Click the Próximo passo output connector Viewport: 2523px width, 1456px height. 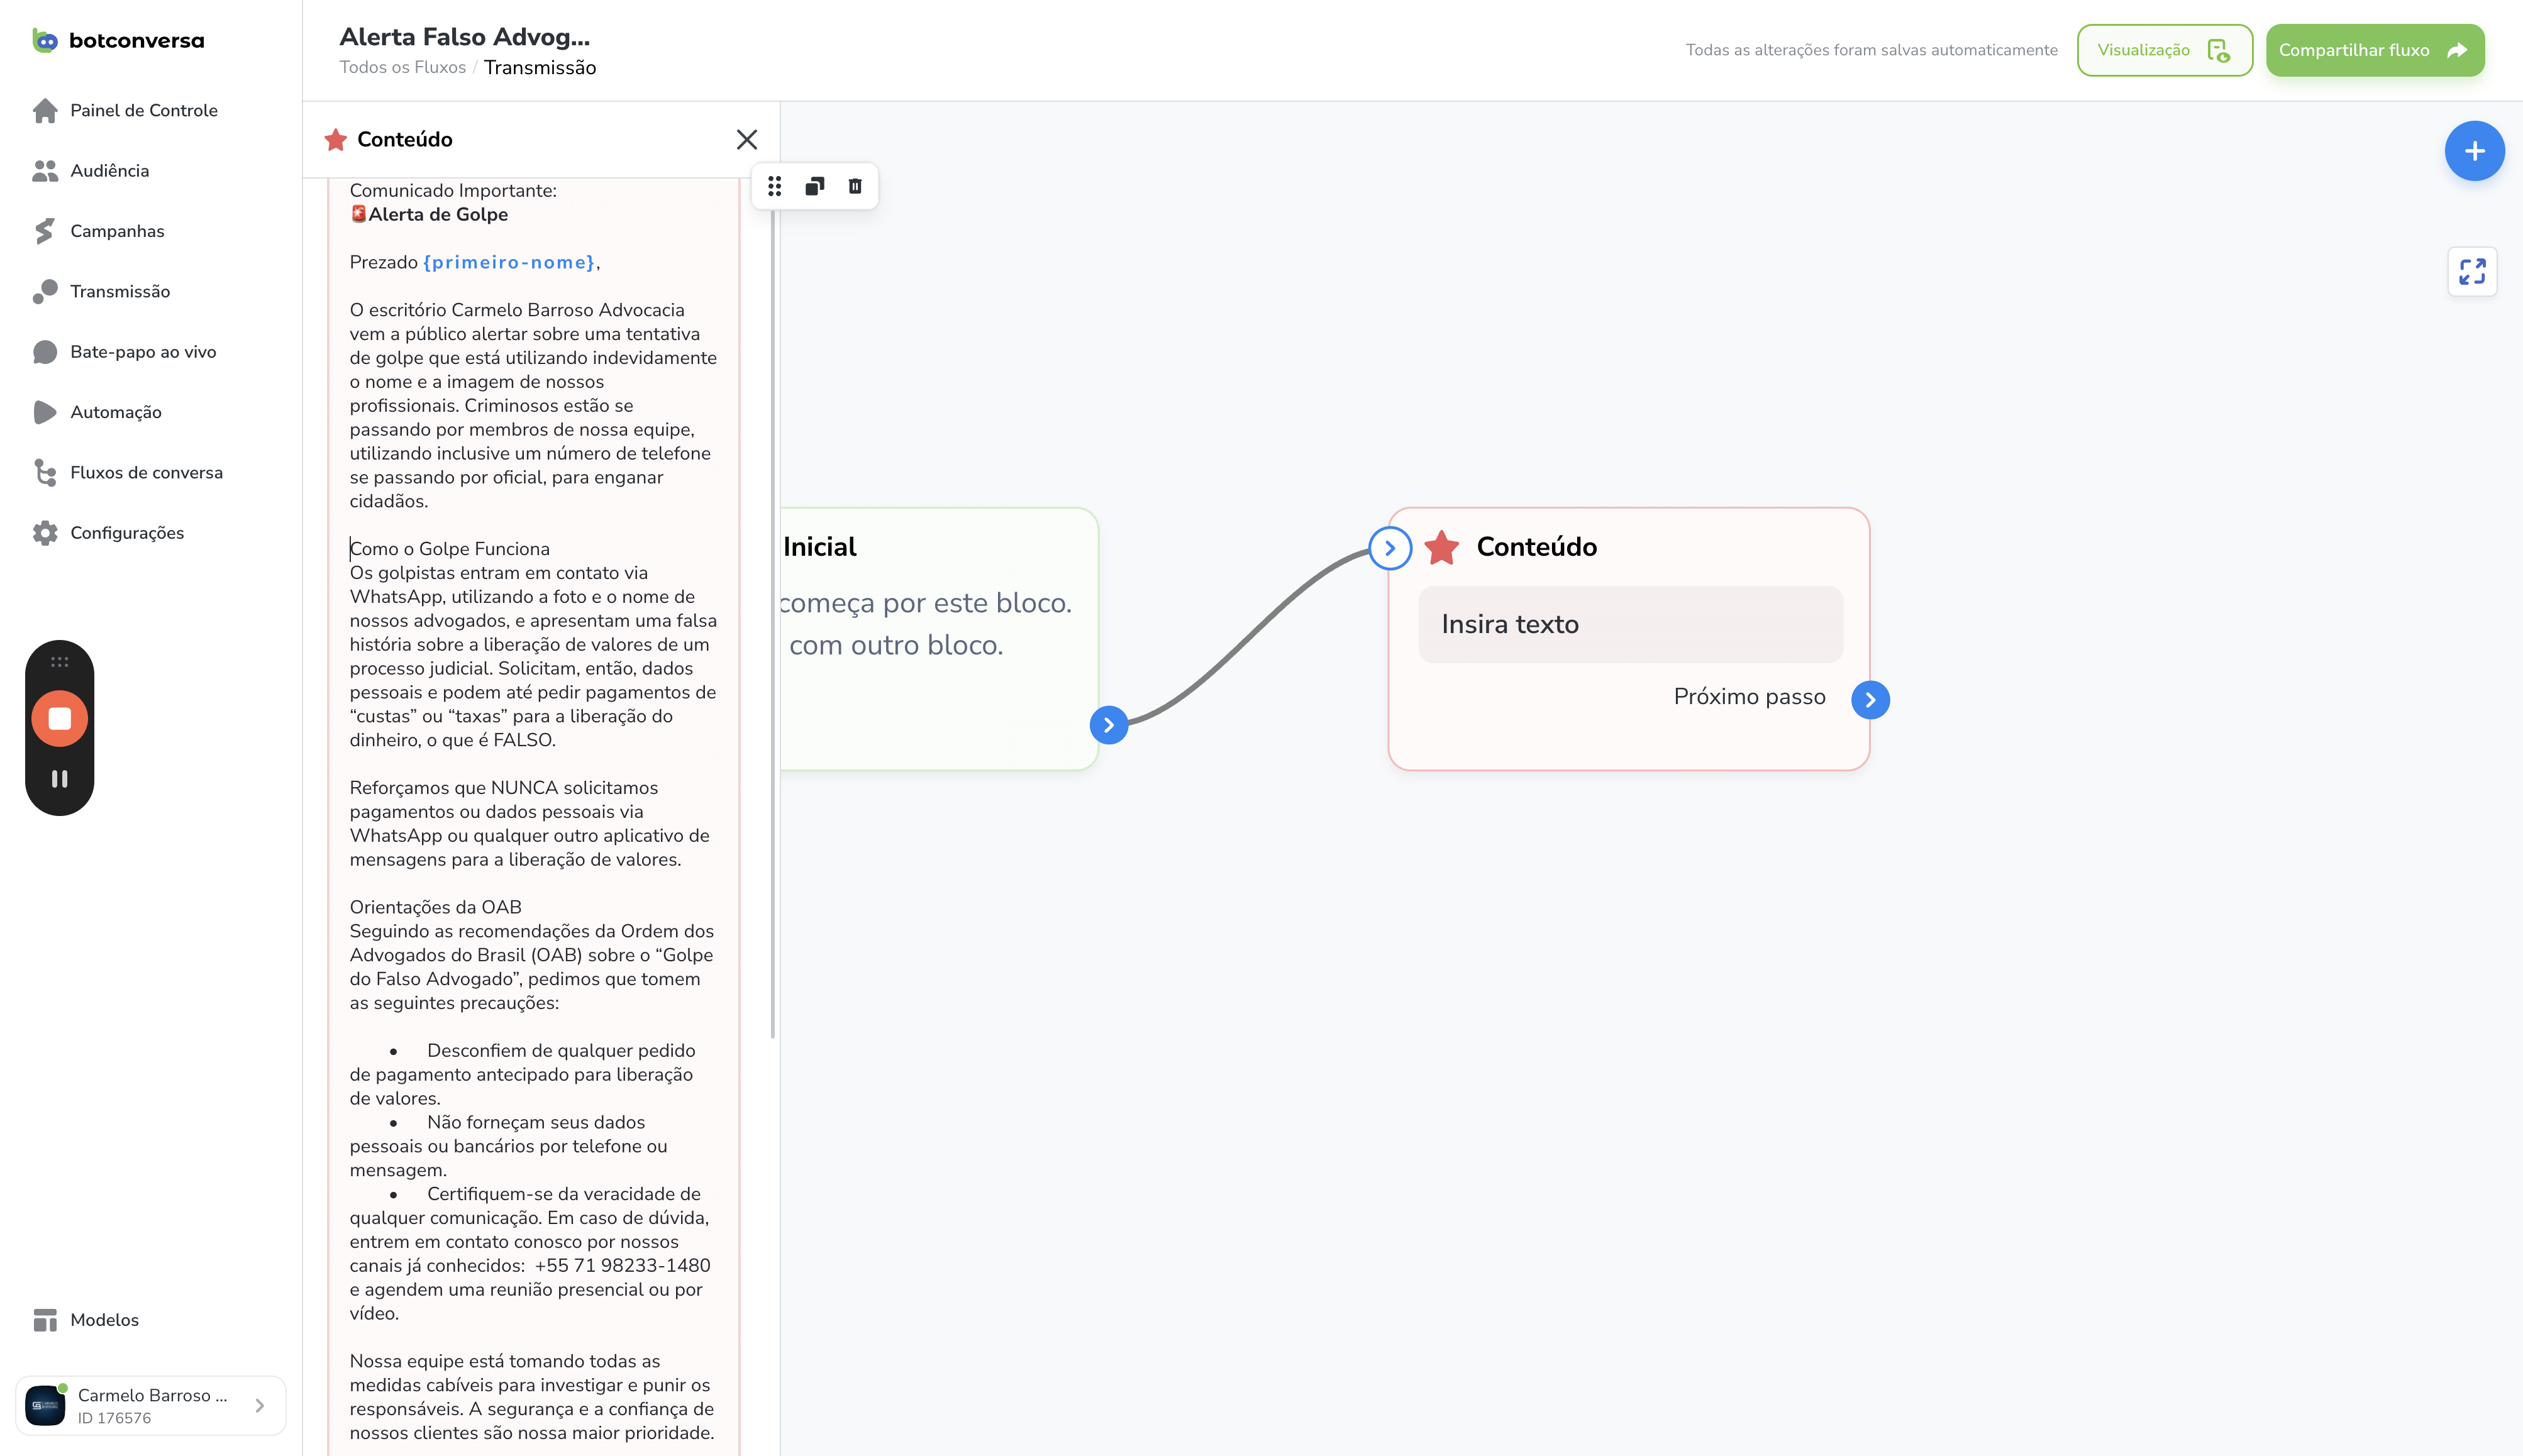[1870, 700]
